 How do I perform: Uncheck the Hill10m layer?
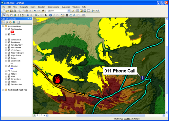9,82
